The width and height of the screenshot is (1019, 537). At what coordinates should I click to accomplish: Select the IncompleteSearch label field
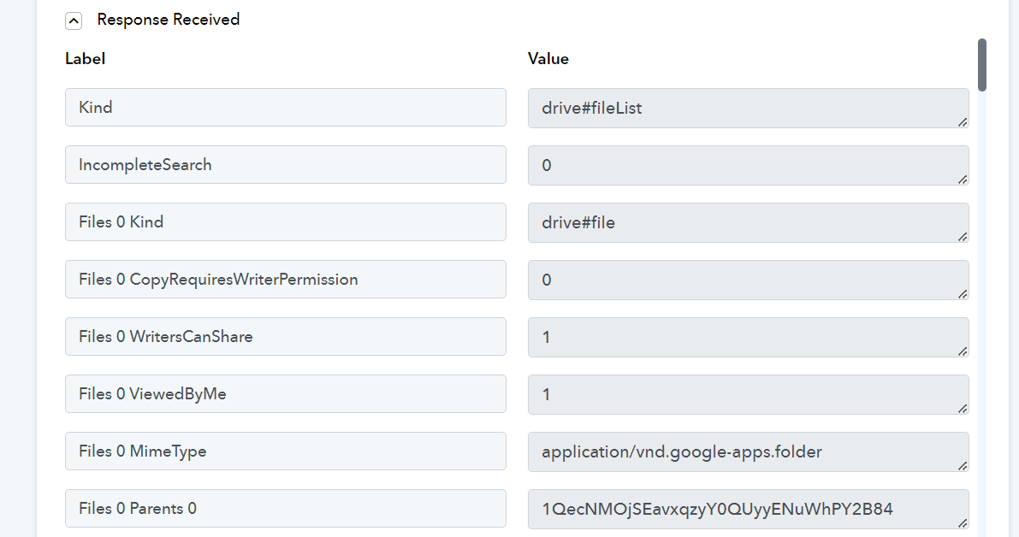[x=285, y=164]
